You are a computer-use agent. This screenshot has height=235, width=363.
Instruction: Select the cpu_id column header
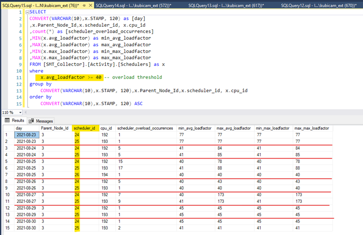point(107,128)
